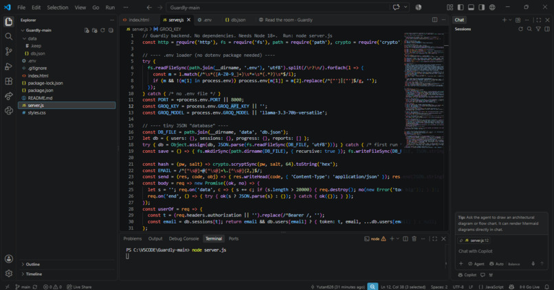This screenshot has height=290, width=554.
Task: Open the Extensions view
Action: point(9,82)
